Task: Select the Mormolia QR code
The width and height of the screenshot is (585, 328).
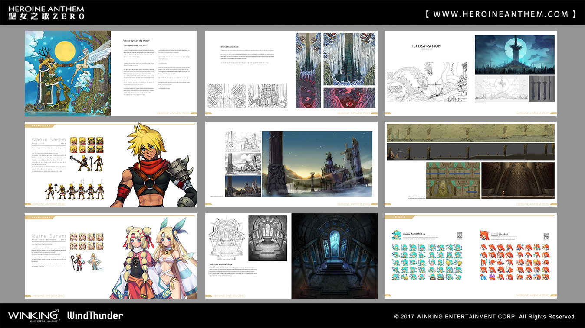Action: 459,236
